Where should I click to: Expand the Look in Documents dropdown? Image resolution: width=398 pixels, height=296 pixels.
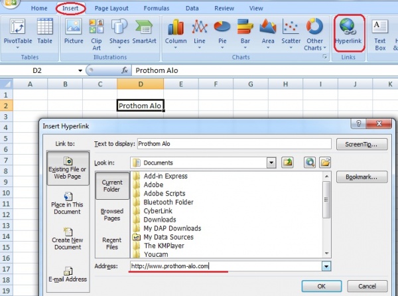pos(271,163)
